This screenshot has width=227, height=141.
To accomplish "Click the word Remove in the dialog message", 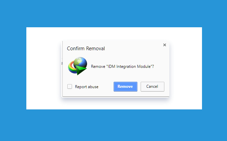I will 98,67.
